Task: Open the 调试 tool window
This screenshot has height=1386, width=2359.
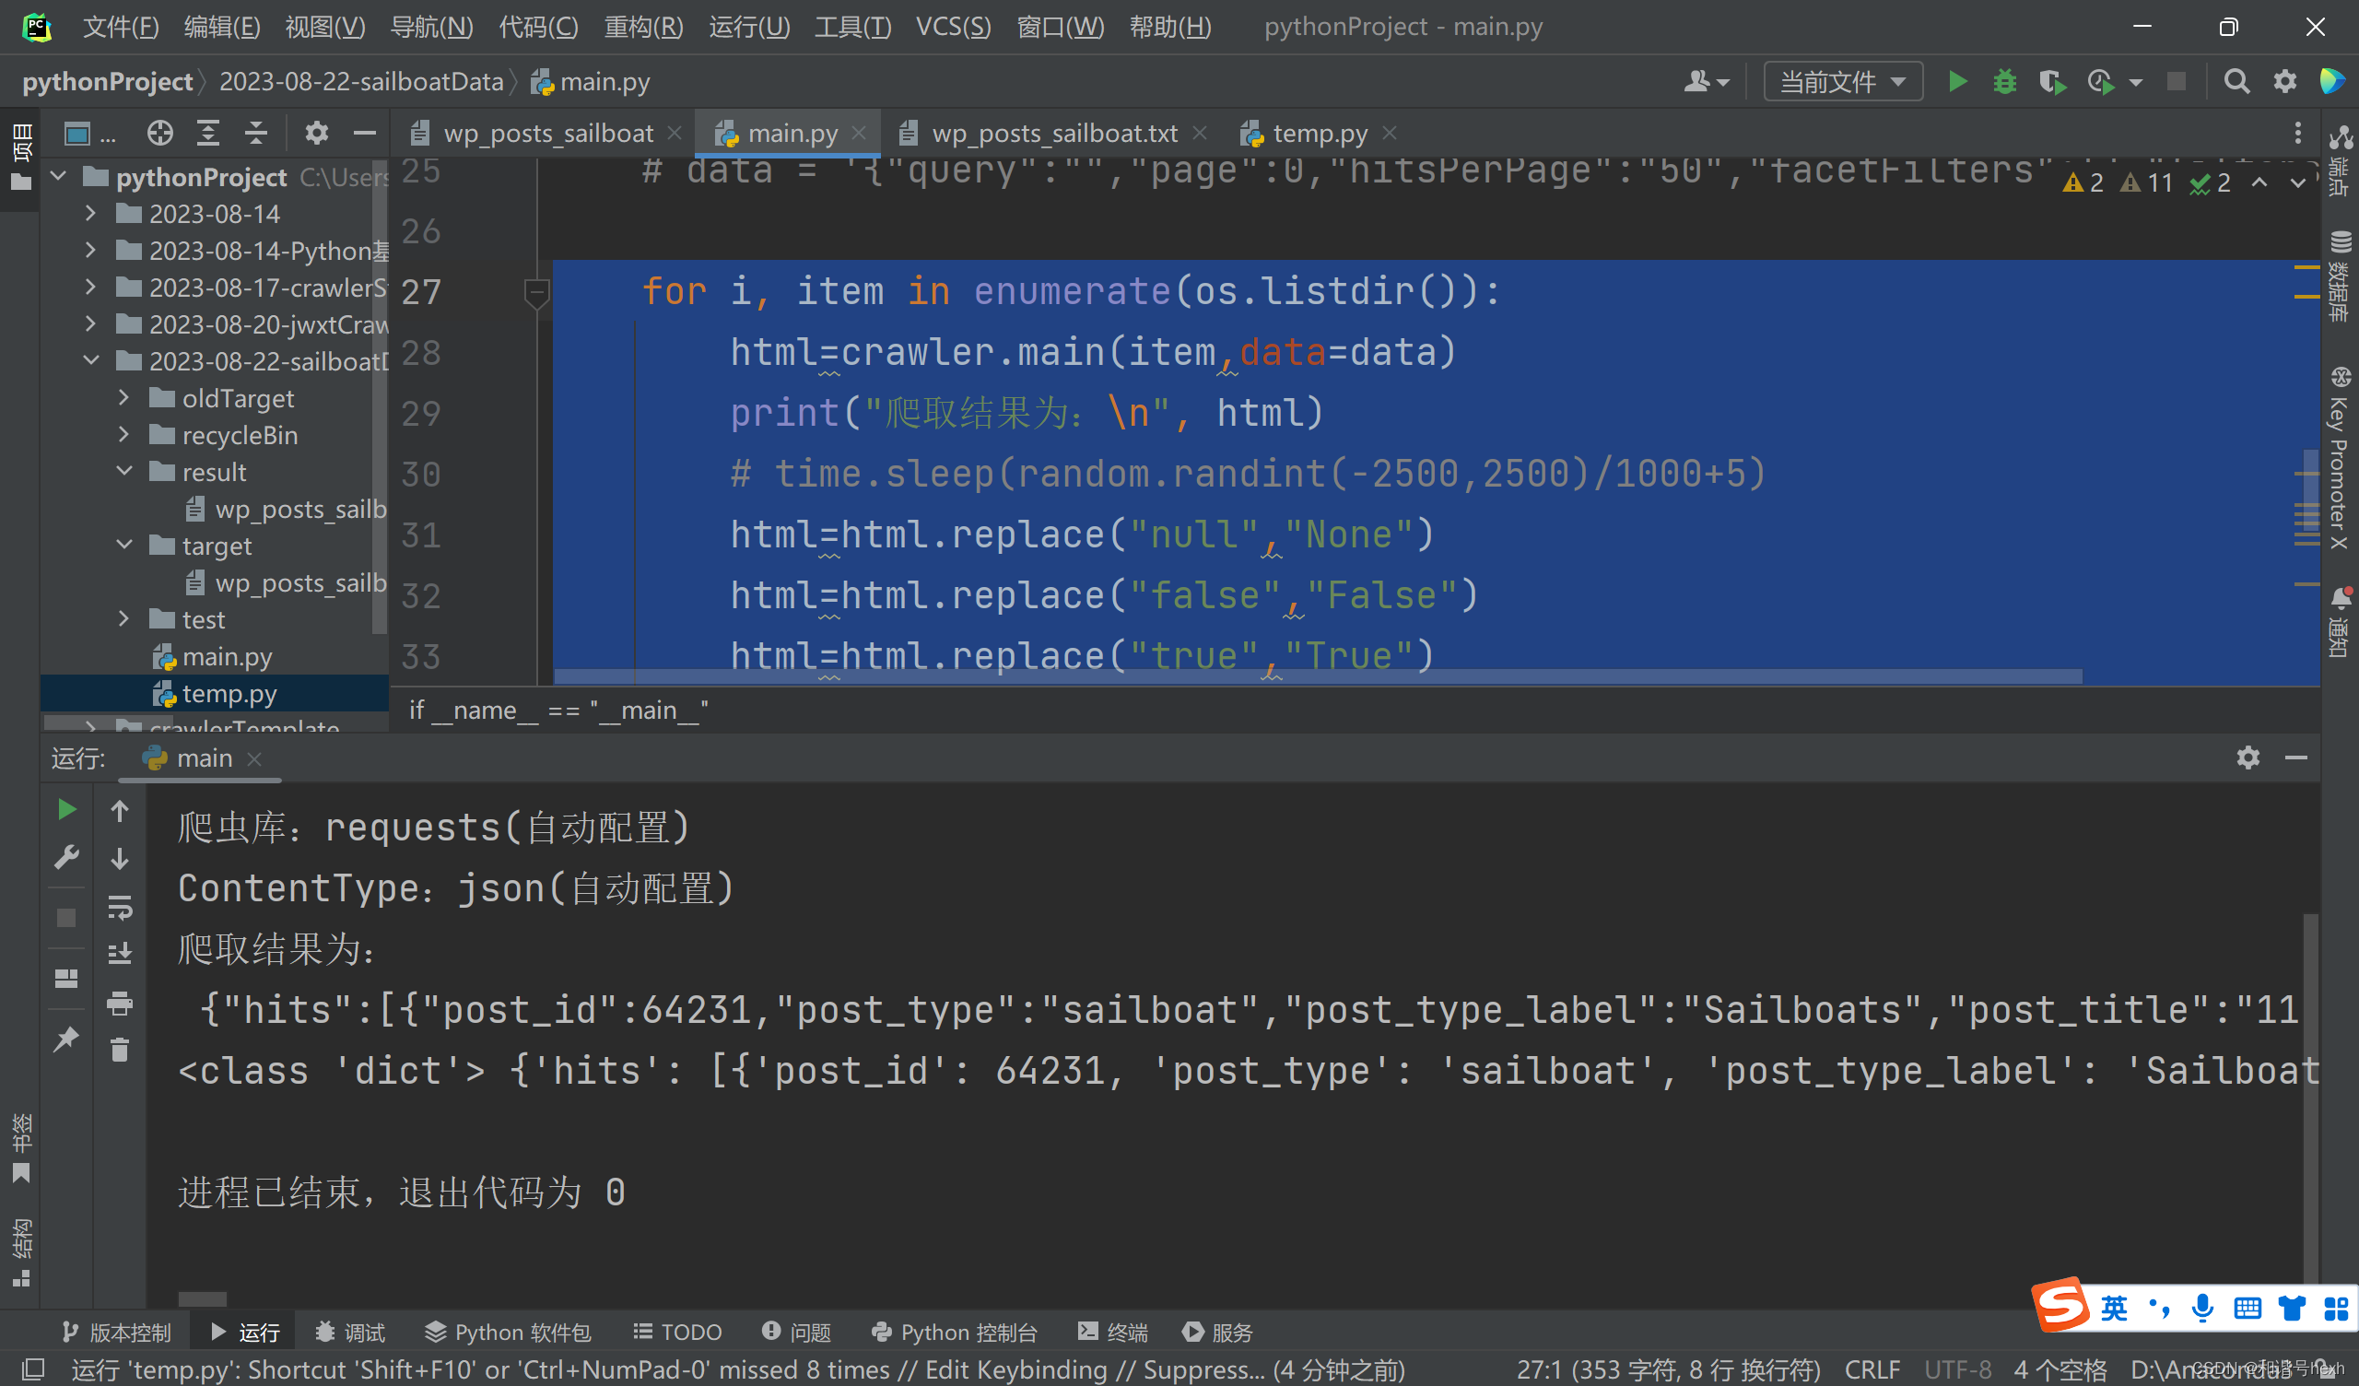Action: [350, 1332]
